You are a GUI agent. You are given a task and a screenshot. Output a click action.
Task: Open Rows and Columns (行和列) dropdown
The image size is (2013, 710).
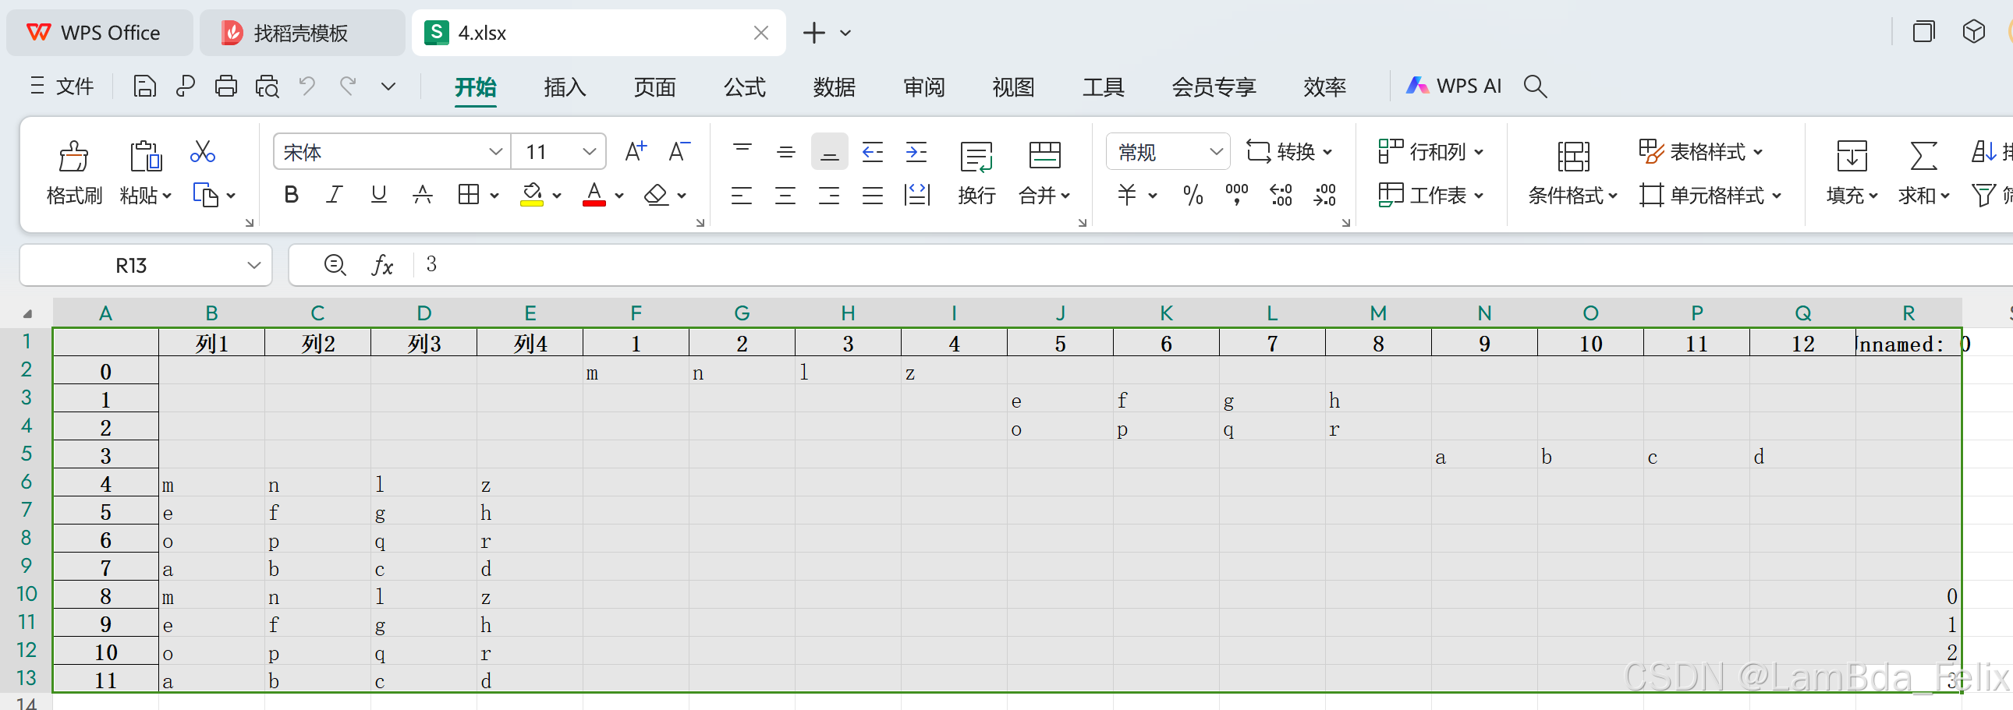[x=1432, y=151]
